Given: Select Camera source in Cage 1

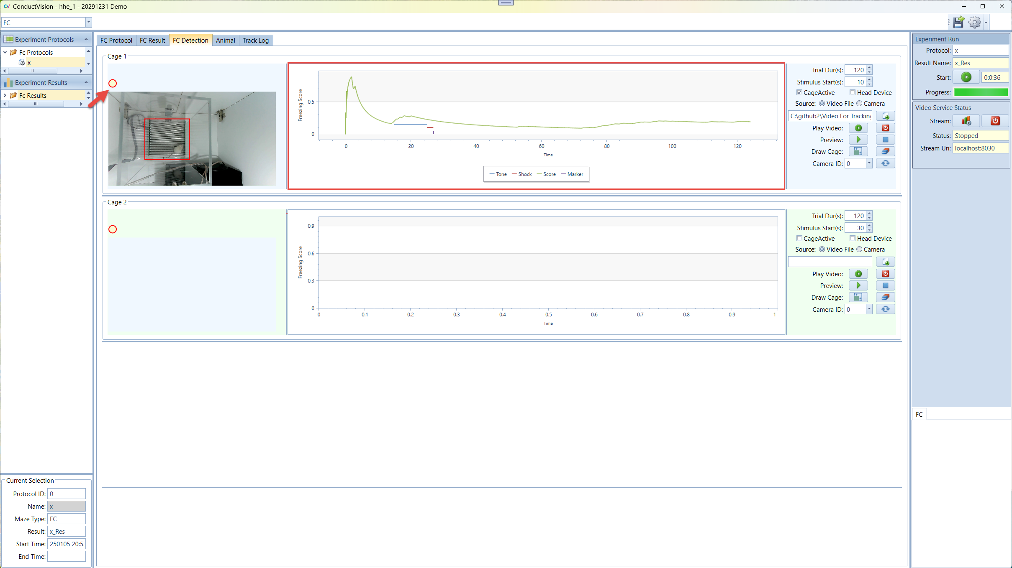Looking at the screenshot, I should point(859,104).
